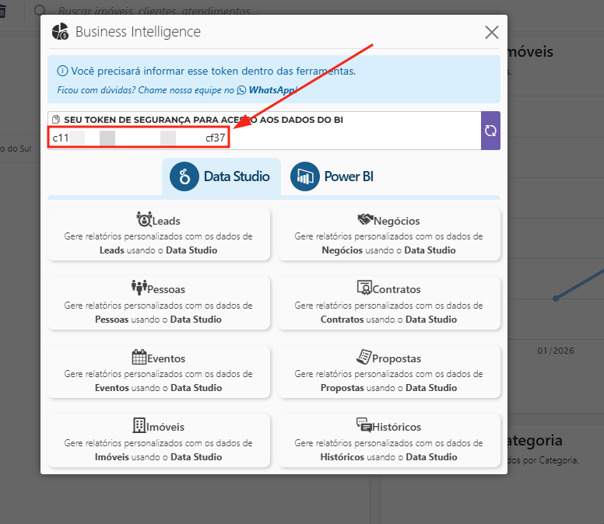Click the Eventos calendar icon
Image resolution: width=604 pixels, height=524 pixels.
tap(139, 358)
